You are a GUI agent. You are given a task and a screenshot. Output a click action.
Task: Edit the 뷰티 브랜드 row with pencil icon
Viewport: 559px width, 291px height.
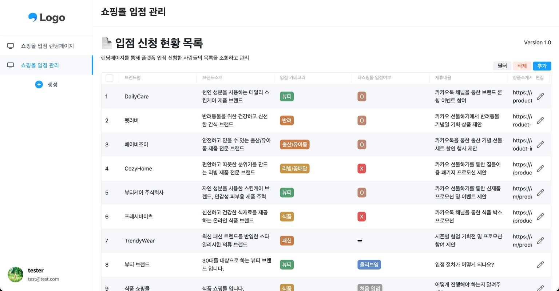(540, 264)
